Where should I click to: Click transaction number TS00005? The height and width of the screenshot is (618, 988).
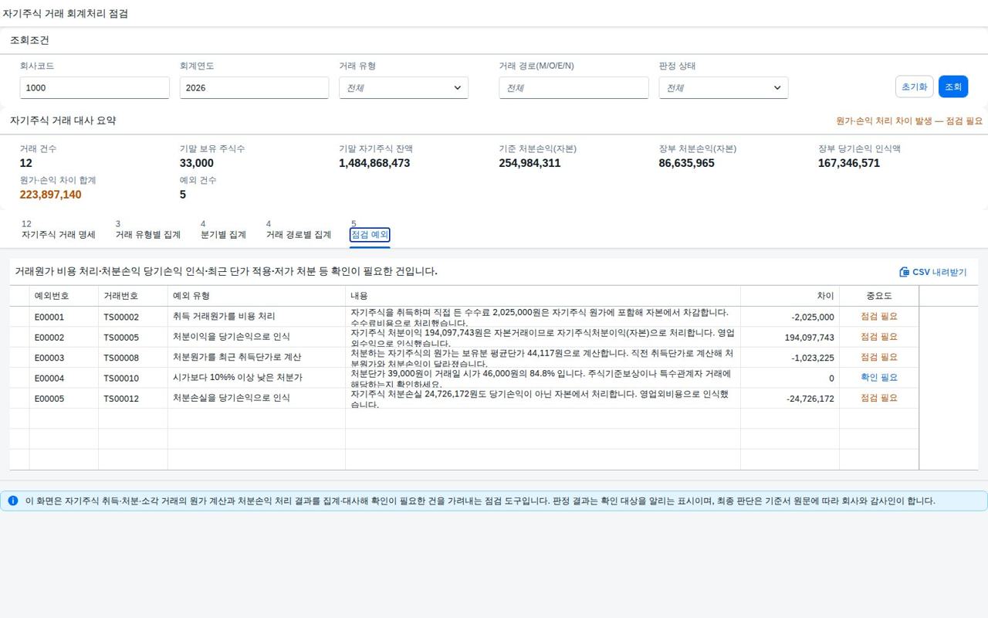121,338
